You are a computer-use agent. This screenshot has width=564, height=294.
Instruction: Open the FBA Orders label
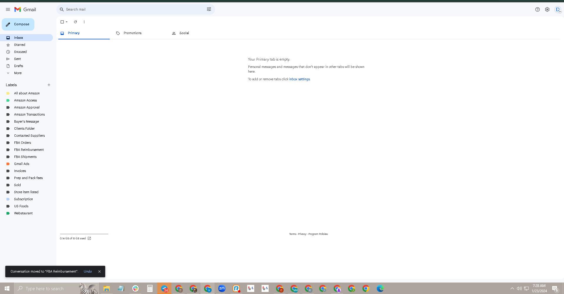click(x=26, y=143)
